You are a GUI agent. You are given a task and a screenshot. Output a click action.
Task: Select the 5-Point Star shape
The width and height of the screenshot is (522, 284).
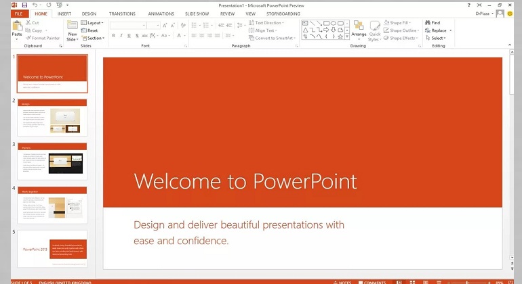[x=340, y=37]
